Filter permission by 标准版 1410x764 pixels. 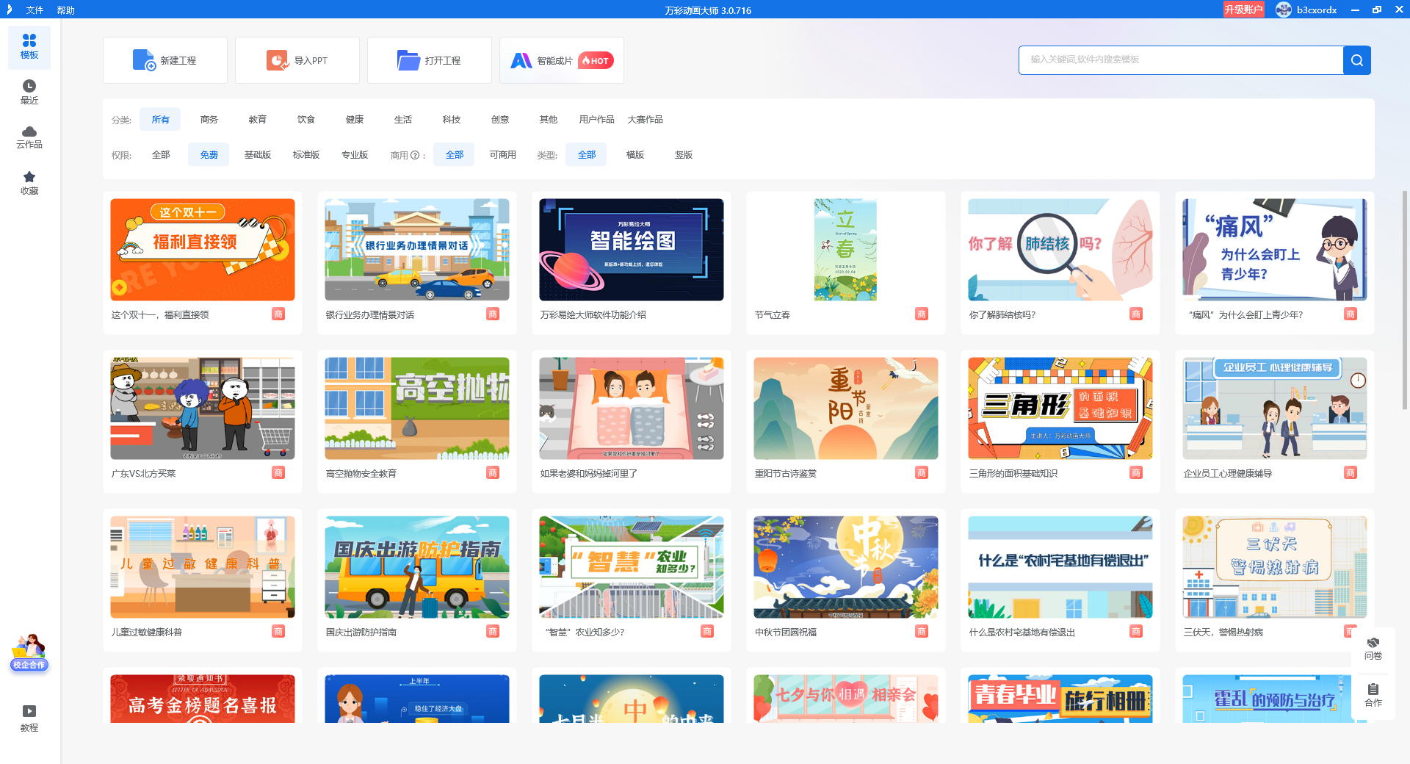click(306, 155)
